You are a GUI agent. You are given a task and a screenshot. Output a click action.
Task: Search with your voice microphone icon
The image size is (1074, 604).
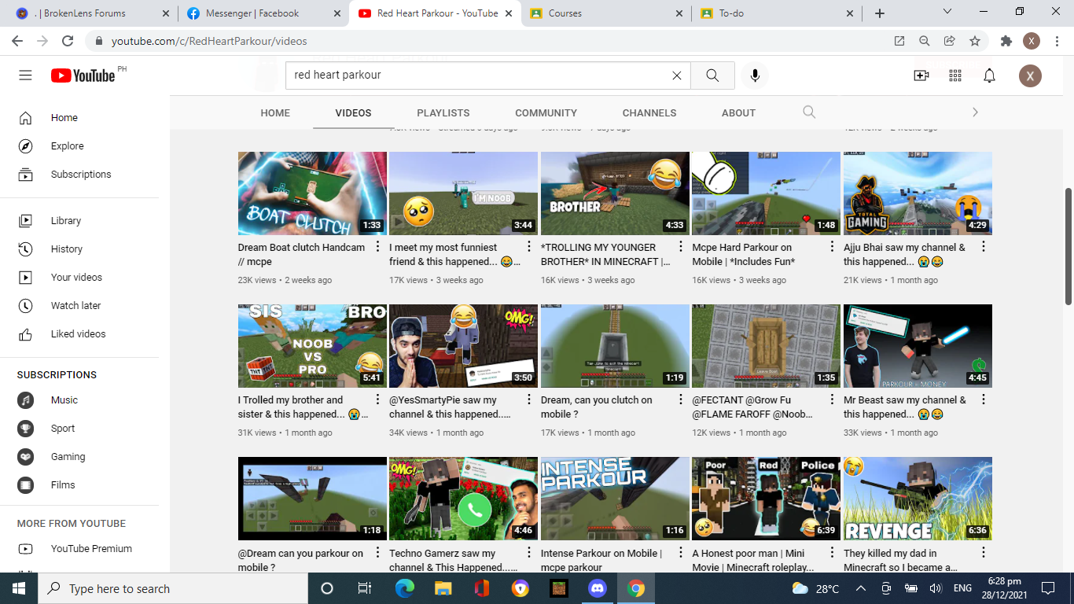pyautogui.click(x=755, y=75)
